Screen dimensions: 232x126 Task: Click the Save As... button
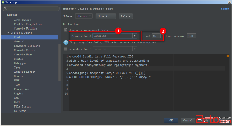(106, 16)
